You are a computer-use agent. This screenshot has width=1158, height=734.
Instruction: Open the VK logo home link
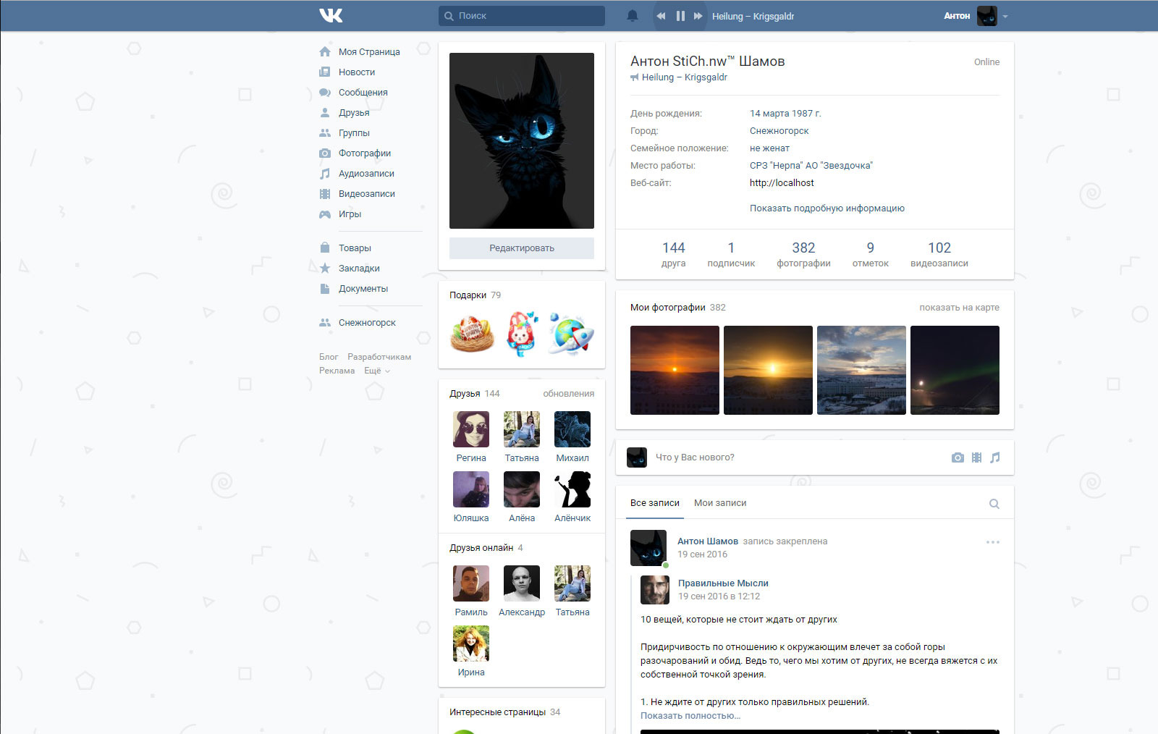(x=331, y=15)
